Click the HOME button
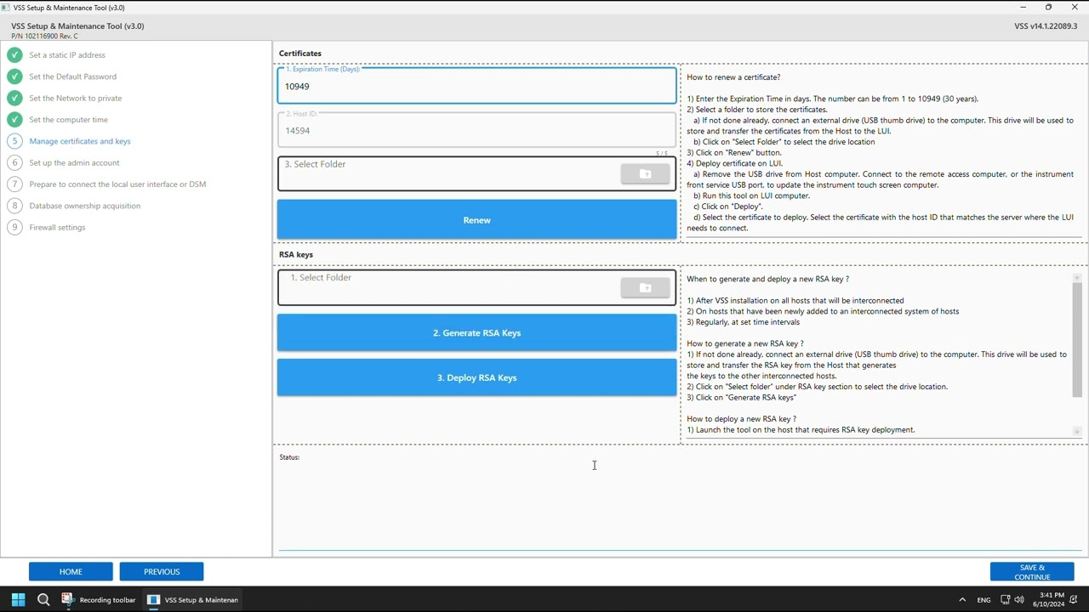The width and height of the screenshot is (1089, 612). pyautogui.click(x=71, y=571)
